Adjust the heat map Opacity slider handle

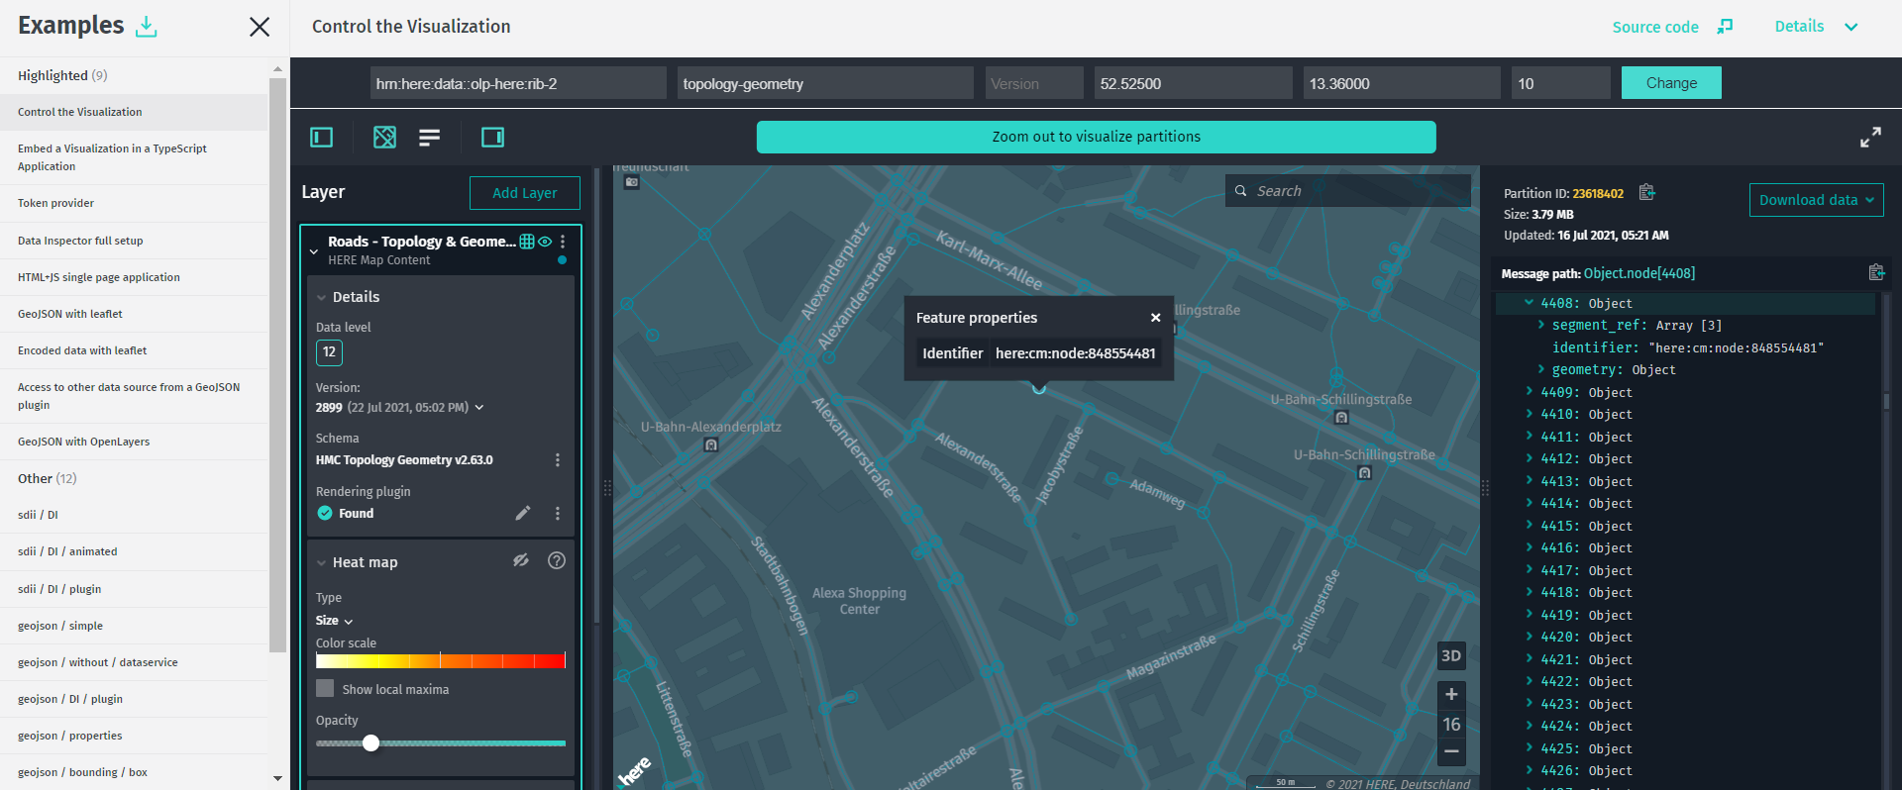[370, 742]
